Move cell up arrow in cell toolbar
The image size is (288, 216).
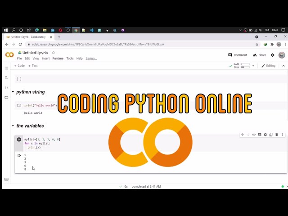pyautogui.click(x=243, y=135)
